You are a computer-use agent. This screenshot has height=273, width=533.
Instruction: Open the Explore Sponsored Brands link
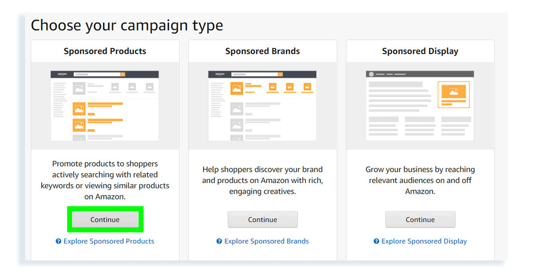coord(266,241)
